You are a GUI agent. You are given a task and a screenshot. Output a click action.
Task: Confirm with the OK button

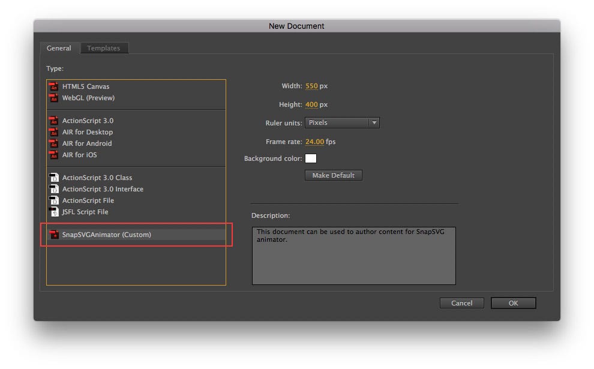click(x=514, y=303)
